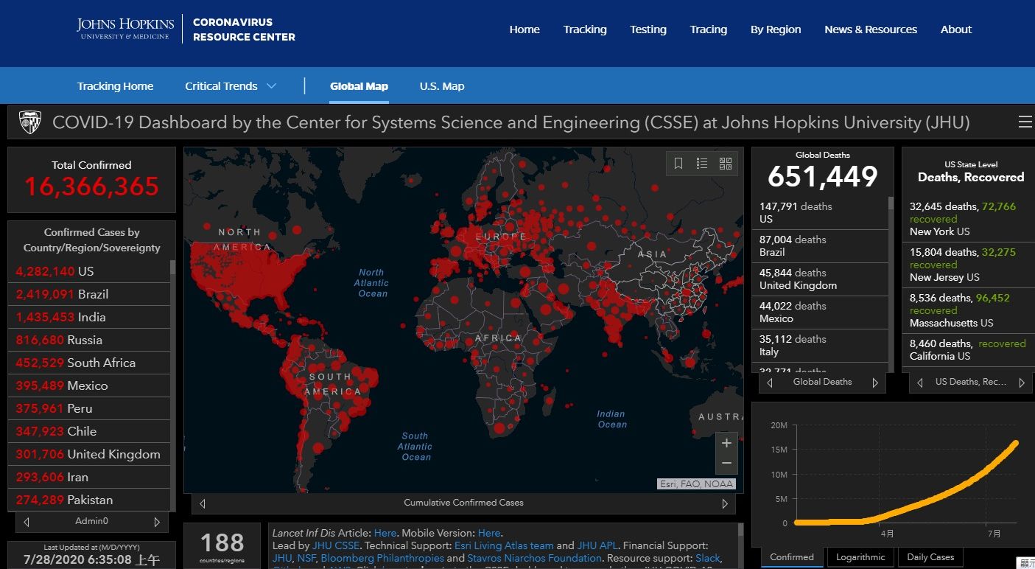Image resolution: width=1035 pixels, height=569 pixels.
Task: Open By Region in top navigation
Action: 776,29
